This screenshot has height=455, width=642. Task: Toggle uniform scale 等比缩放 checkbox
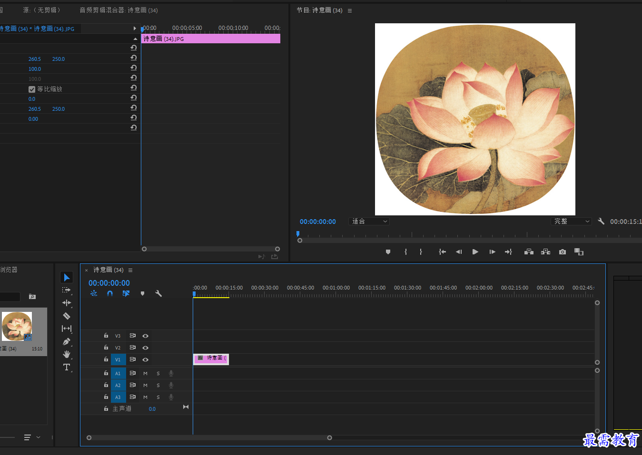coord(32,89)
